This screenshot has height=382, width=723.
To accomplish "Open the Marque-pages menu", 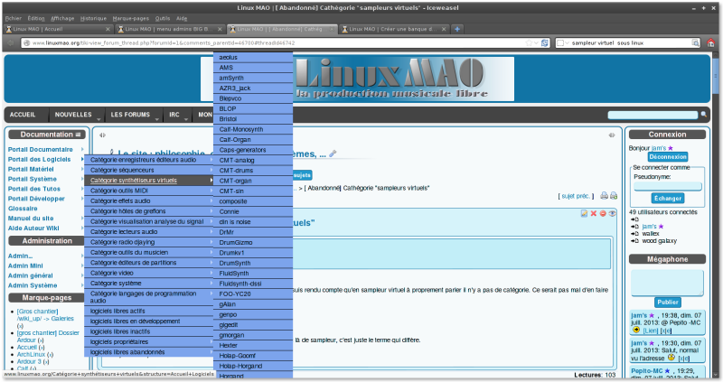I will (130, 18).
